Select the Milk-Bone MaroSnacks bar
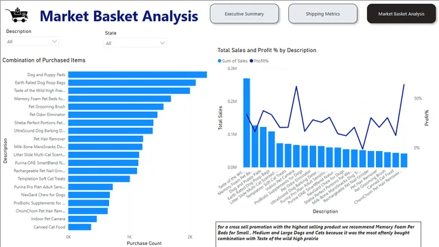The height and width of the screenshot is (247, 439). tap(105, 147)
